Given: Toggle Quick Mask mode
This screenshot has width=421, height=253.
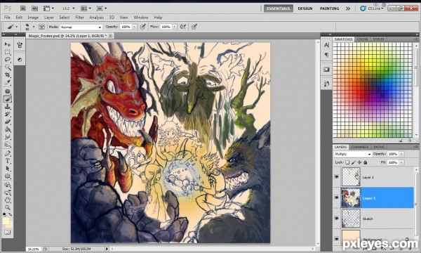Looking at the screenshot, I should click(8, 232).
